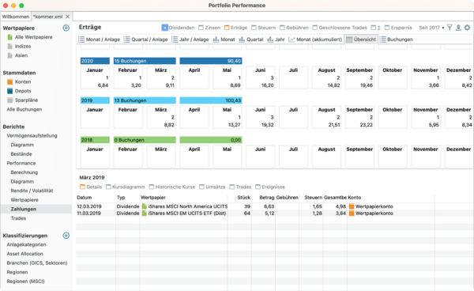
Task: Switch to Jahr / Anlage tab
Action: click(190, 40)
